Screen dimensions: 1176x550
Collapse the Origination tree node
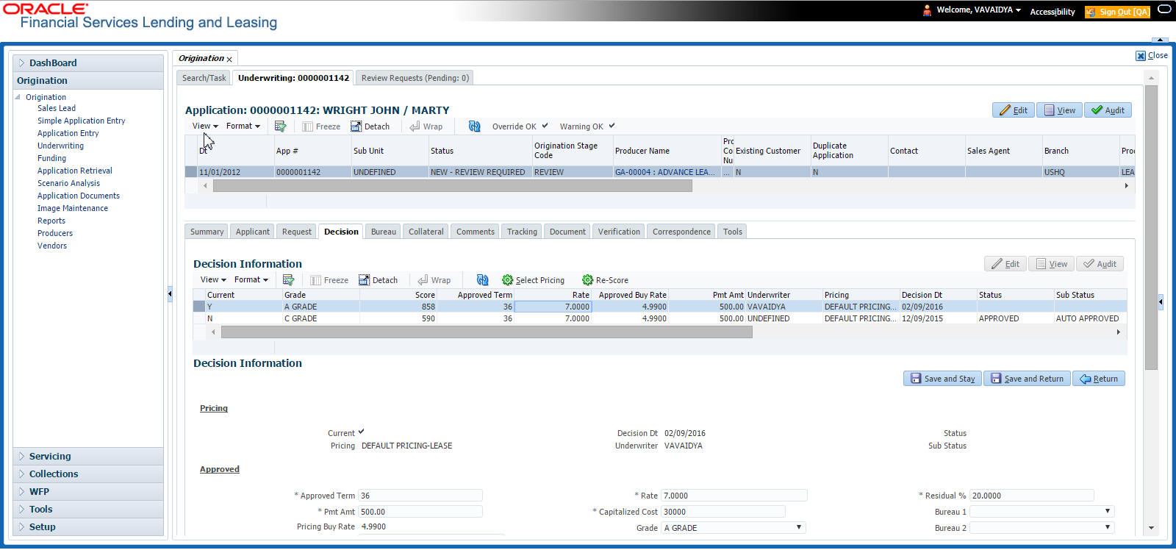18,97
